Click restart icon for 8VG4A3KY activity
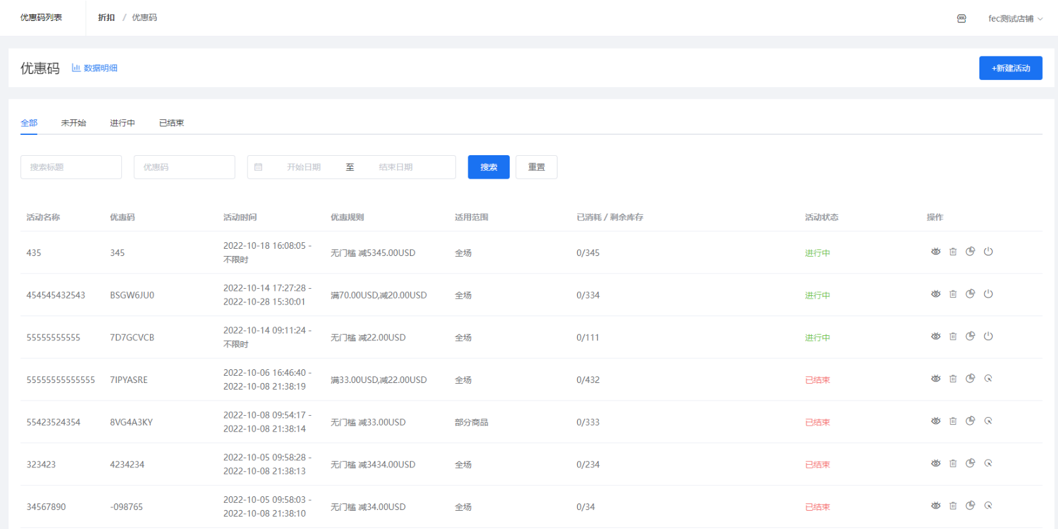Image resolution: width=1058 pixels, height=529 pixels. click(x=989, y=422)
